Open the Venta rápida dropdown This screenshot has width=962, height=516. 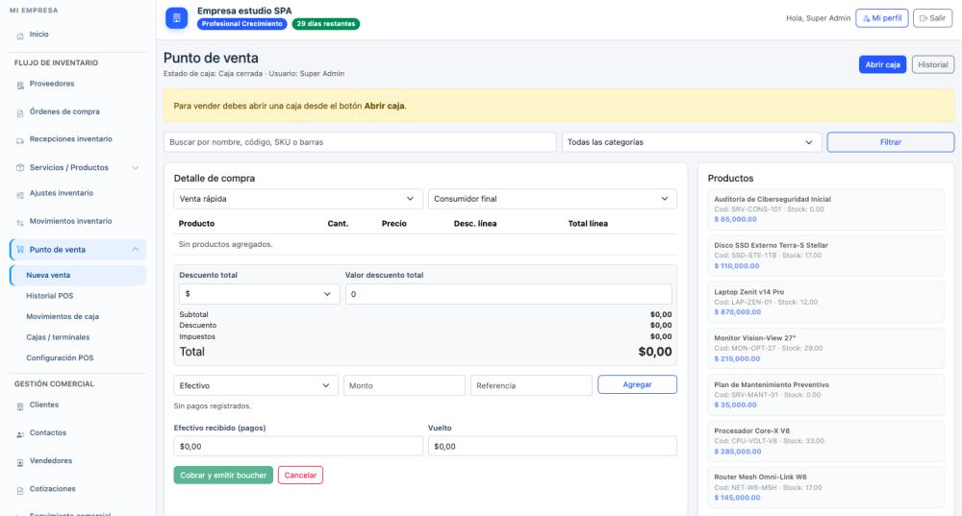[x=297, y=199]
